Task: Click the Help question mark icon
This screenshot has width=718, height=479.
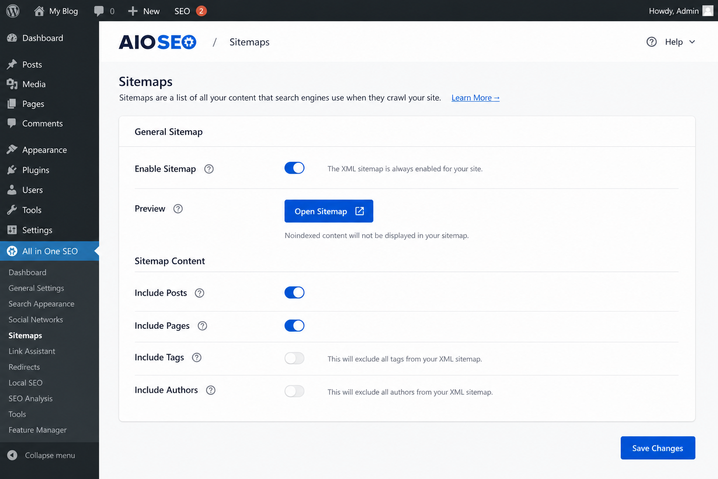Action: [652, 42]
